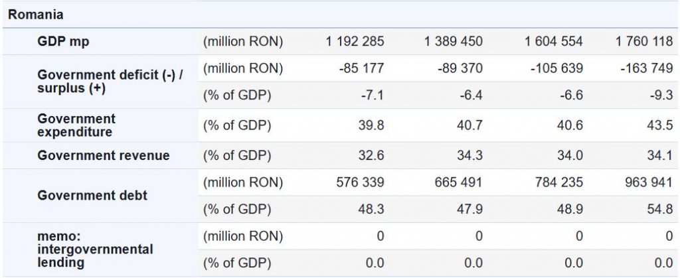The height and width of the screenshot is (278, 680).
Task: Select GDP value 1 760 118
Action: pos(644,42)
